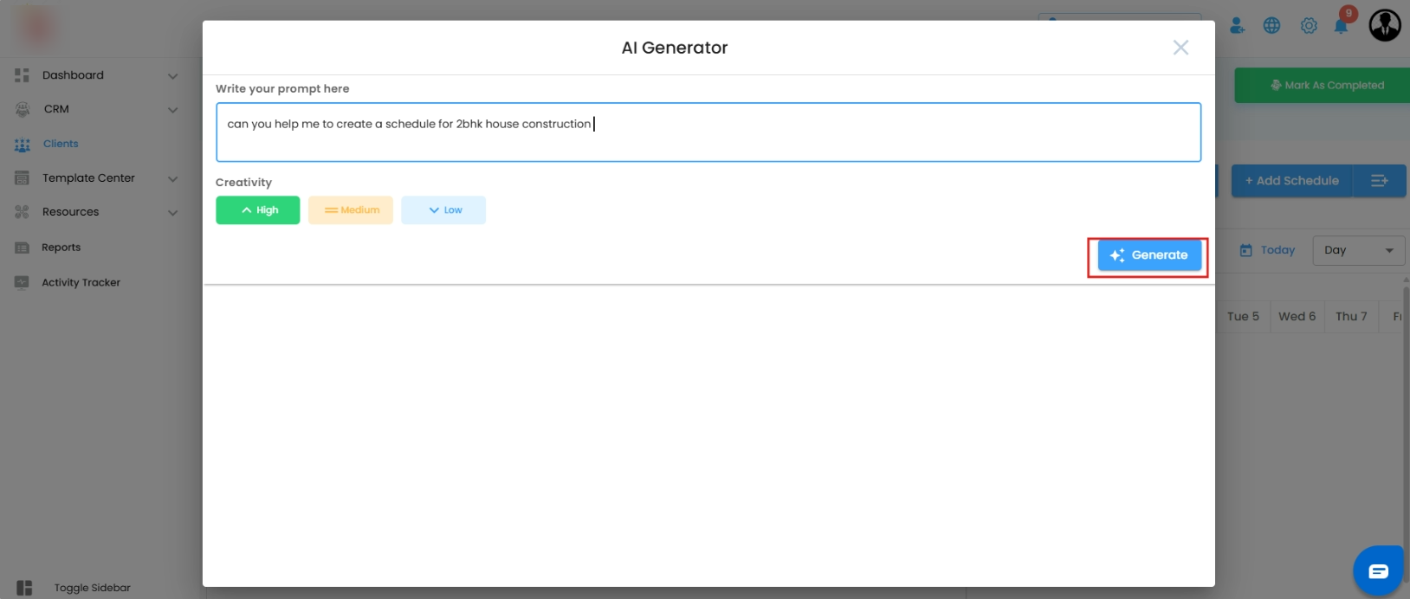Click the Toggle Sidebar icon
This screenshot has height=599, width=1410.
coord(24,588)
